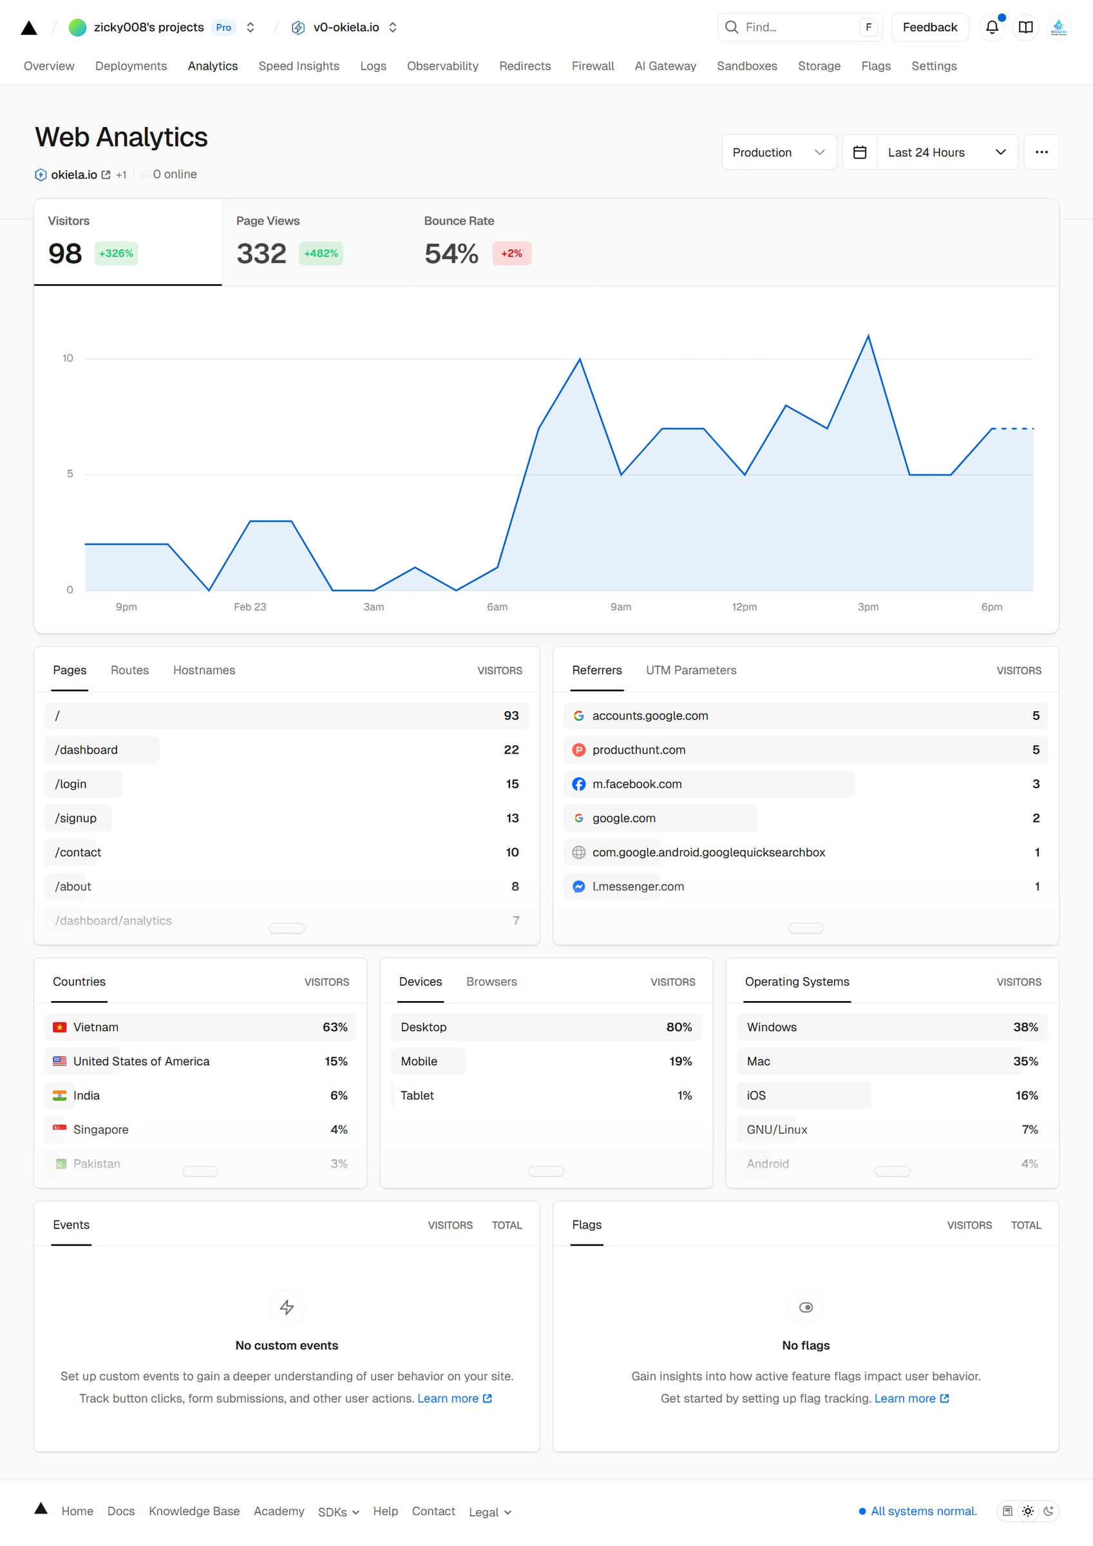Image resolution: width=1093 pixels, height=1546 pixels.
Task: Switch to the Speed Insights tab
Action: (298, 65)
